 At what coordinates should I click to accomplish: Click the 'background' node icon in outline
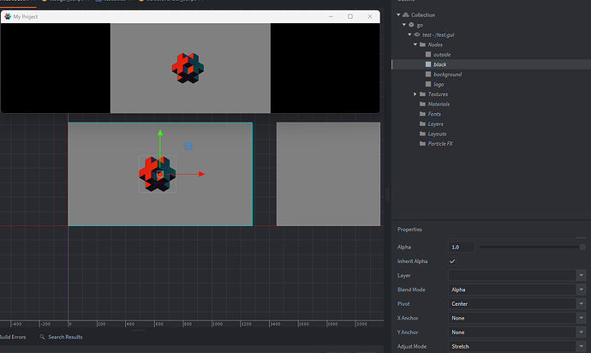tap(428, 75)
